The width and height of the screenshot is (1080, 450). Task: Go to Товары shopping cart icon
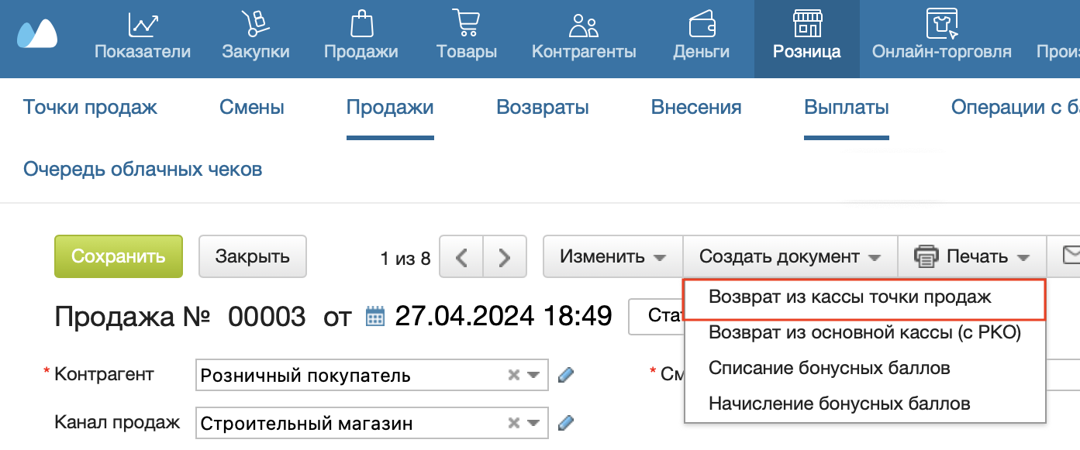point(466,24)
